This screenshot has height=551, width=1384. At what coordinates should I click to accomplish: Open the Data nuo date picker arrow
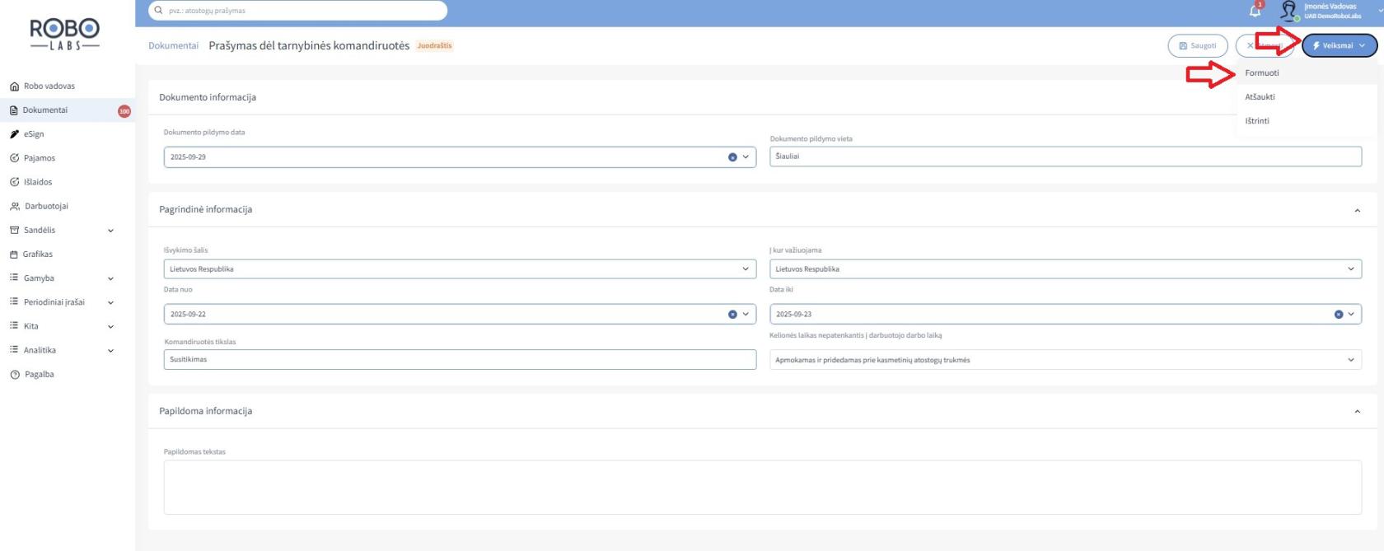pos(746,314)
